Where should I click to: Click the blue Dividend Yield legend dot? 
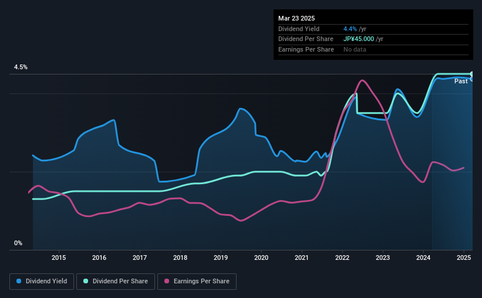[19, 281]
